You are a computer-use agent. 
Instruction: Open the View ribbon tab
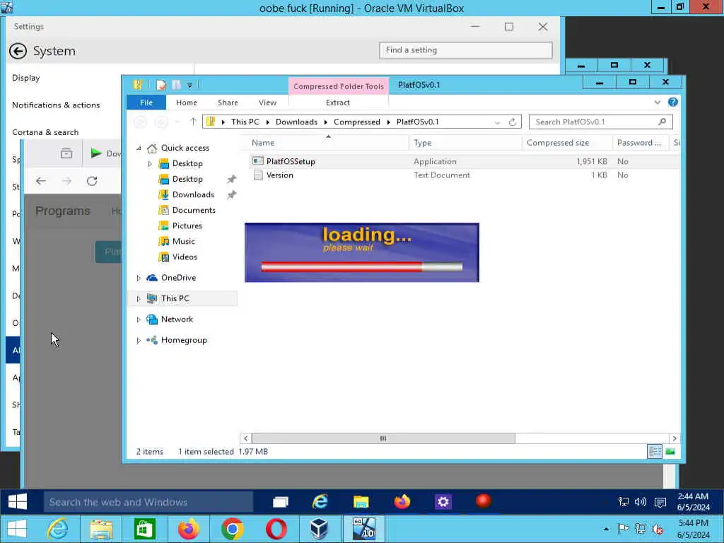267,103
